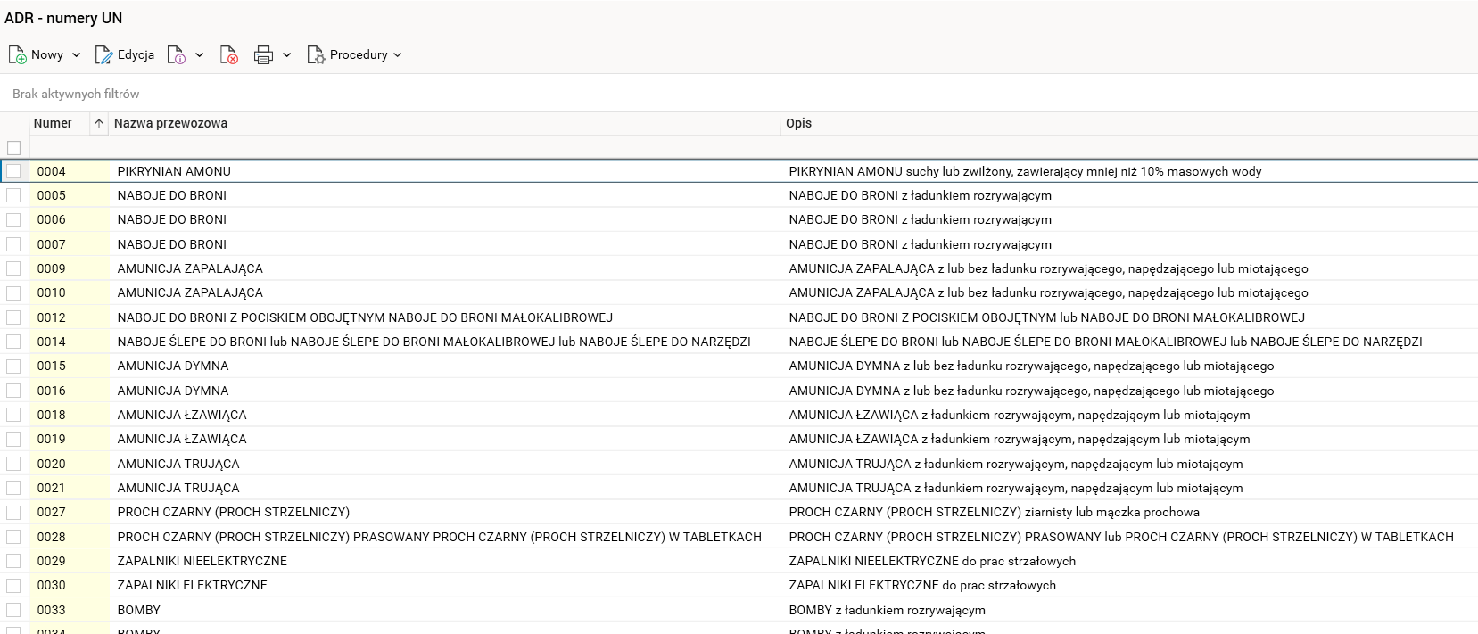Click 'AMUNICJA DYMNA' name in row 0015
The image size is (1478, 634).
point(173,366)
